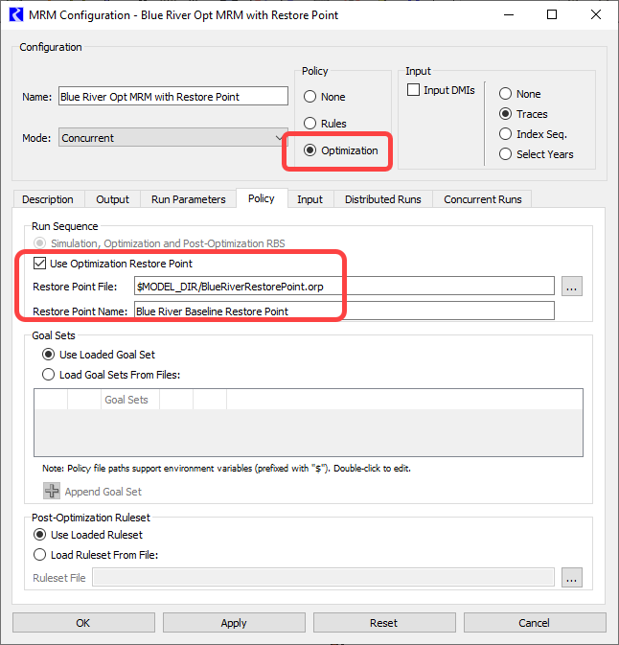
Task: Select Load Ruleset From File option
Action: 40,554
